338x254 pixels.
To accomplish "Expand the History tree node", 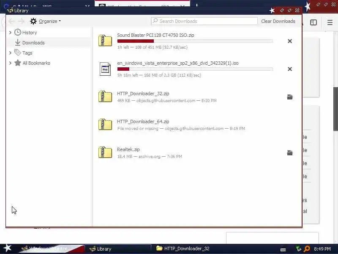I will pyautogui.click(x=10, y=33).
